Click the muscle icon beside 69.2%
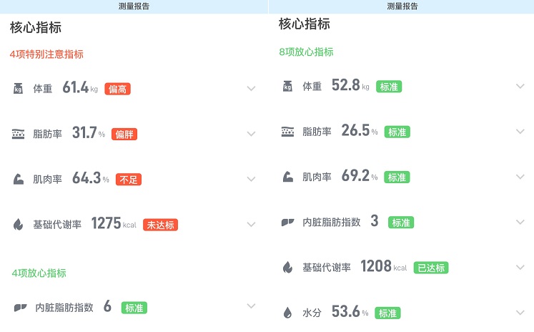The width and height of the screenshot is (534, 332). click(288, 177)
